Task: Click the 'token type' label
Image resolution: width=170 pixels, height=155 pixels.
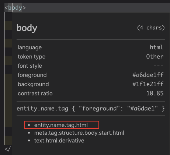Action: [x=31, y=57]
